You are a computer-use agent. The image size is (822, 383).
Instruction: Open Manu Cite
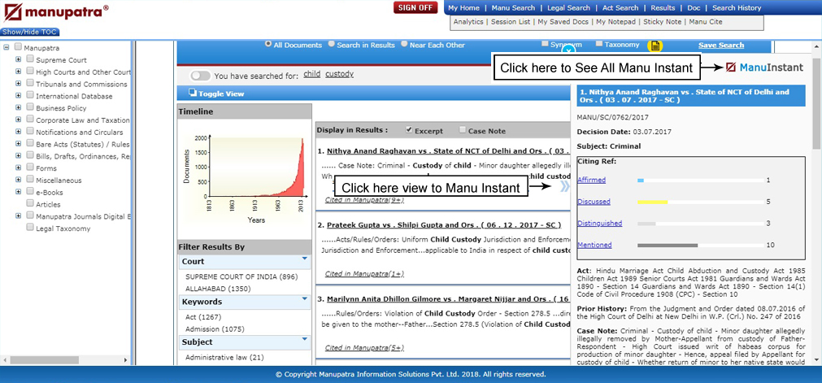coord(706,22)
